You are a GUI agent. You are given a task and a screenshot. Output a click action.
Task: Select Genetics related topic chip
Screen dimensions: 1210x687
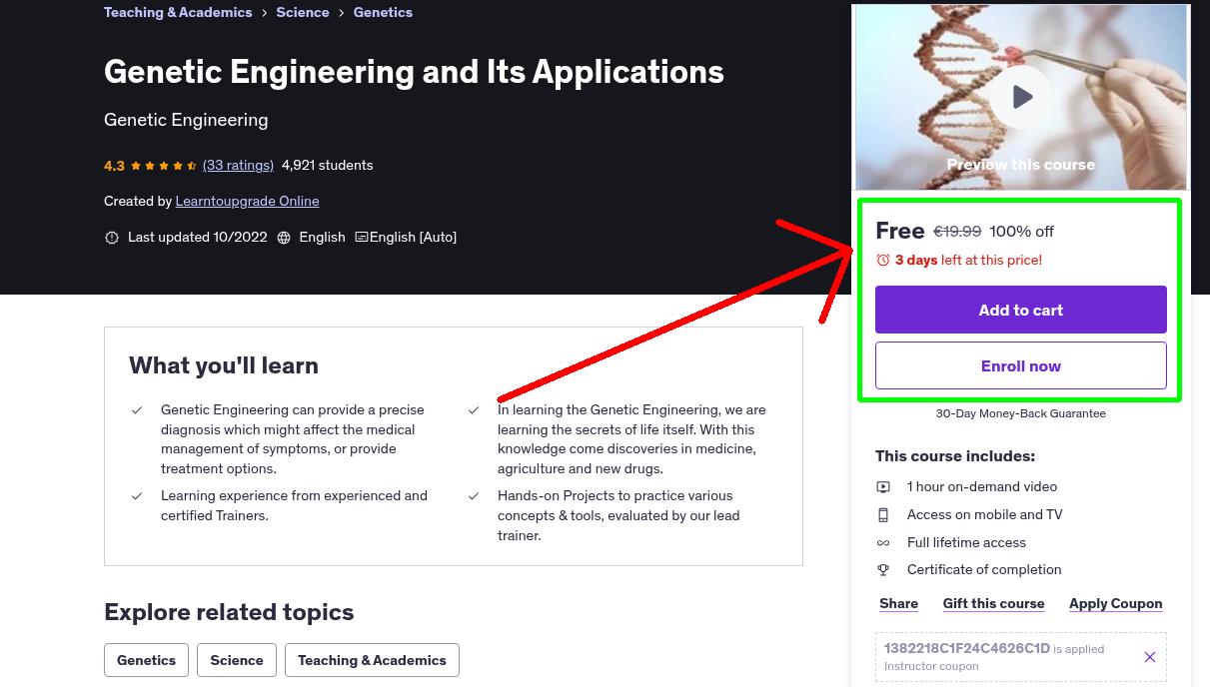[x=146, y=660]
